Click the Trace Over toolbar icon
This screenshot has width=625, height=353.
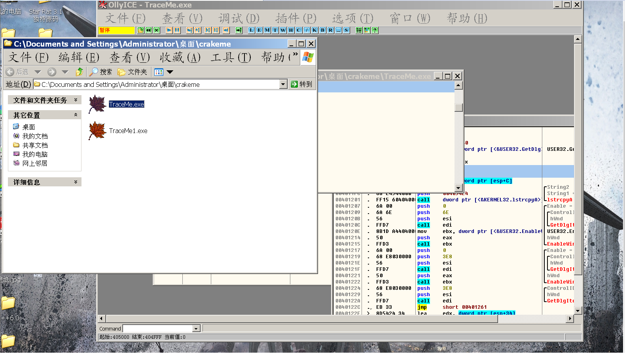[x=216, y=30]
